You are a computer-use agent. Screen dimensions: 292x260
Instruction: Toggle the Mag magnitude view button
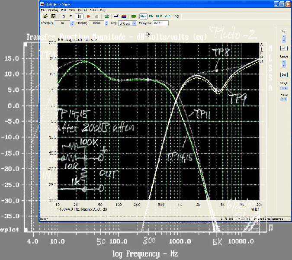(x=143, y=16)
